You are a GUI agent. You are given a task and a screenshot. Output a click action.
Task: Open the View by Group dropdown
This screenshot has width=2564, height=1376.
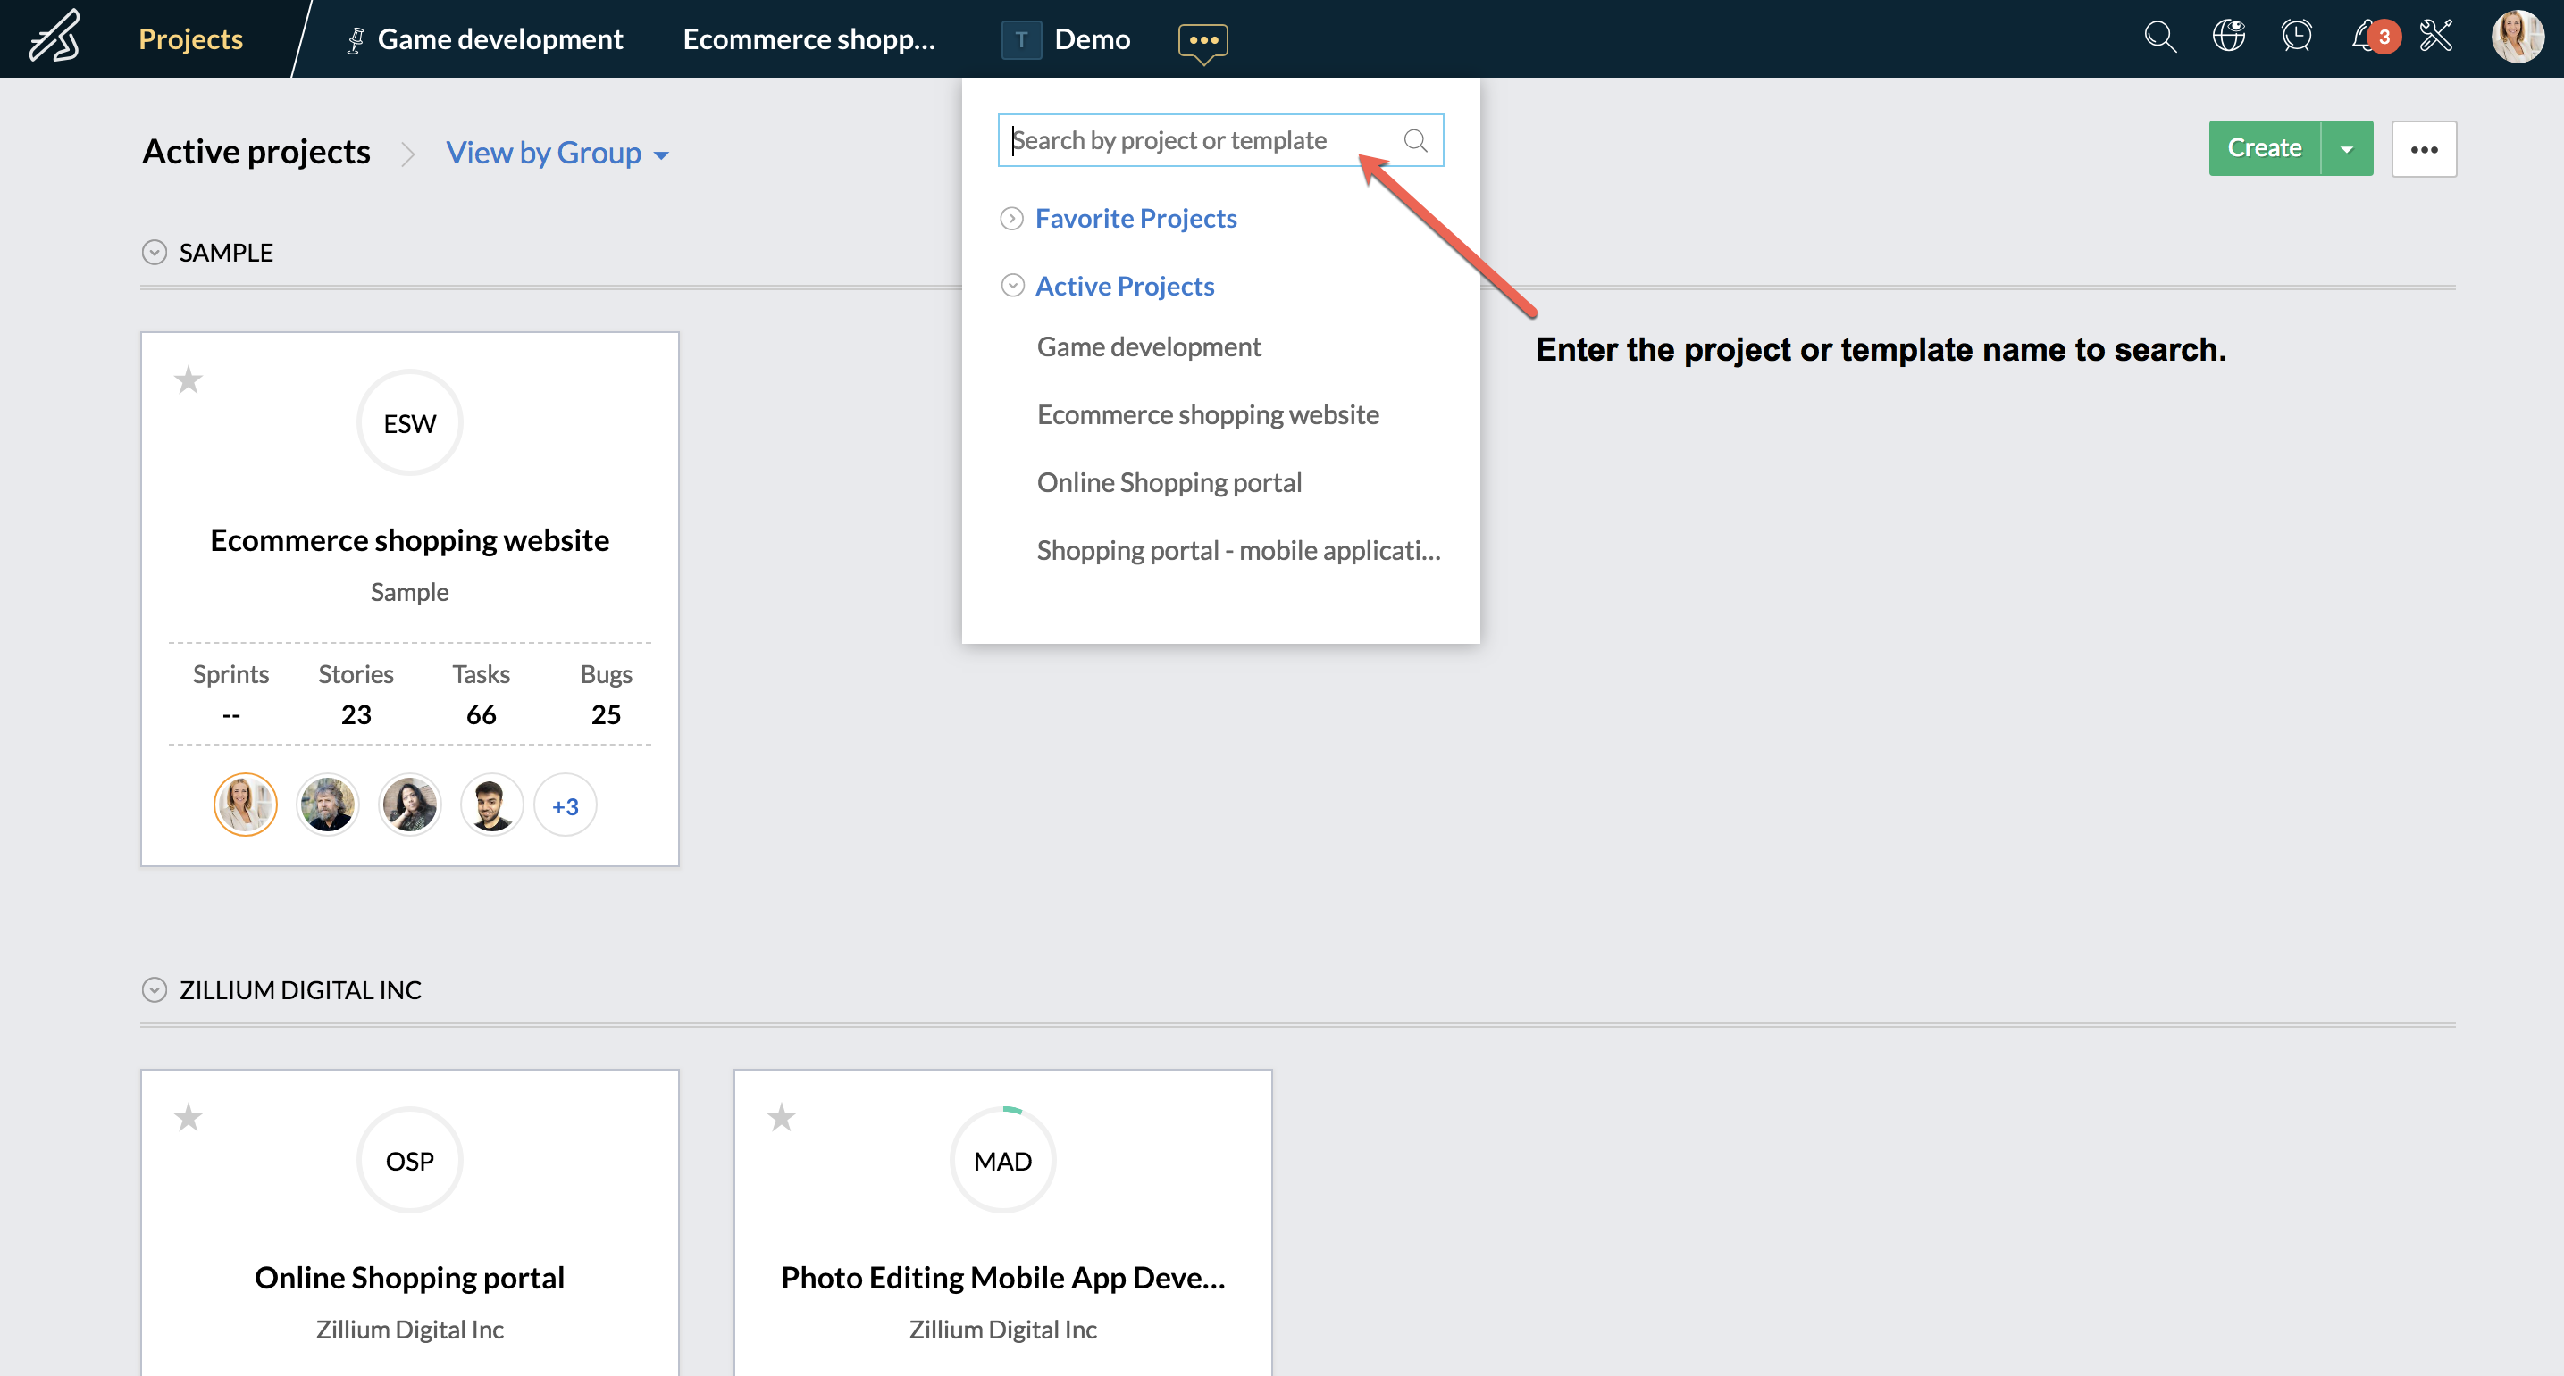[557, 154]
